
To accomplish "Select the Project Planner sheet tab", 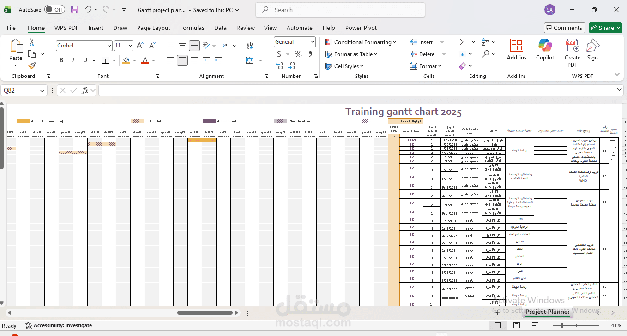I will (548, 312).
